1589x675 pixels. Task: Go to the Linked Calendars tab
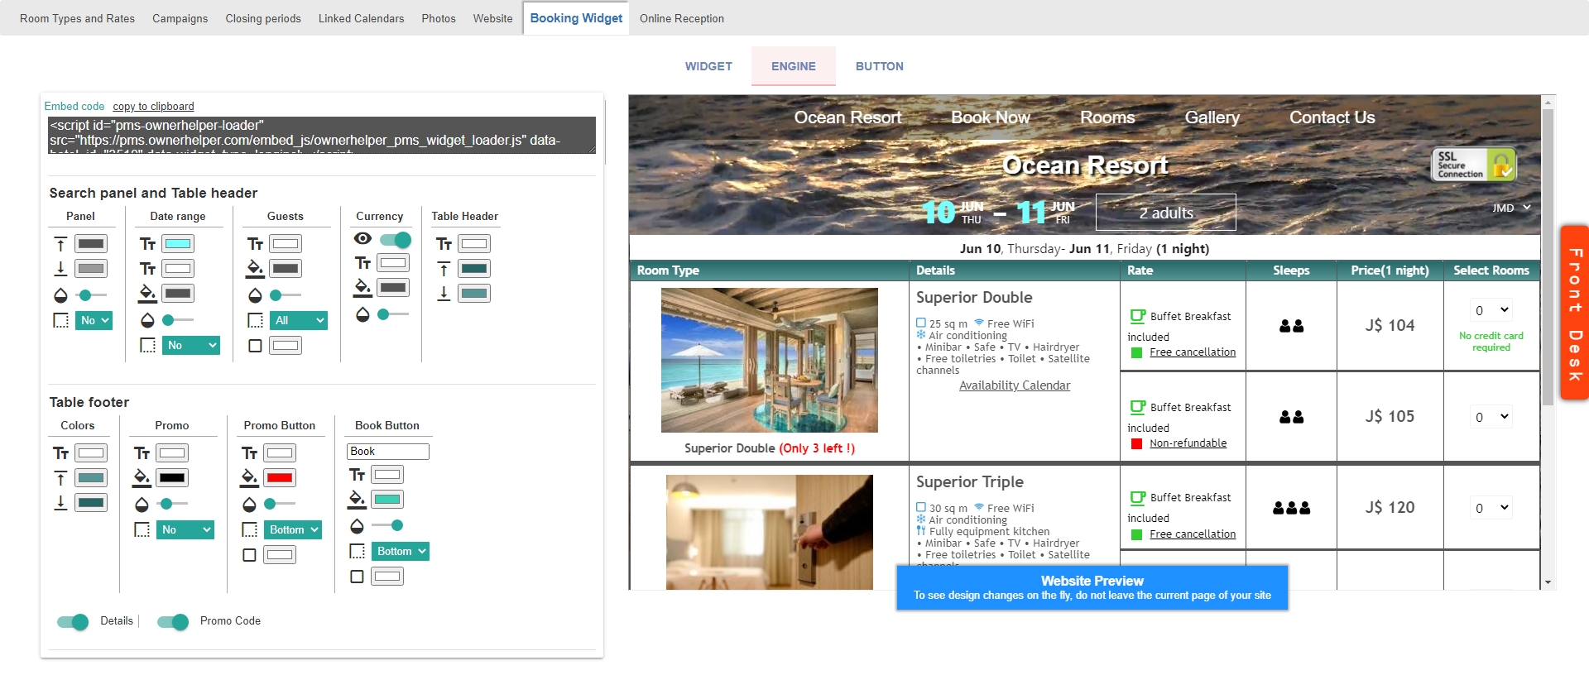(x=361, y=18)
